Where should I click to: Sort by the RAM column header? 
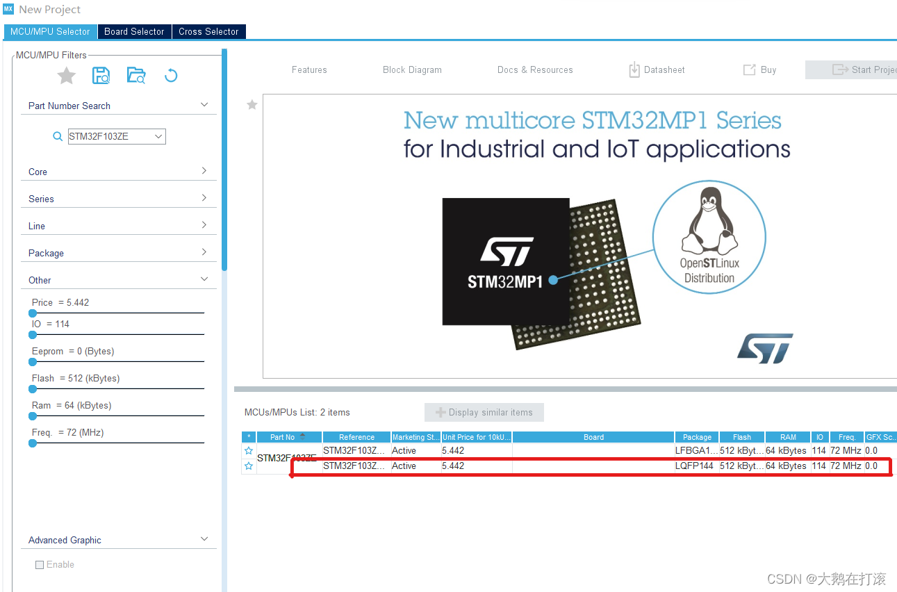click(x=788, y=437)
